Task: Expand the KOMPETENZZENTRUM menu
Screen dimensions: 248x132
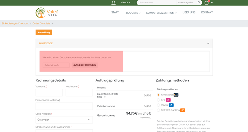Action: [x=161, y=13]
